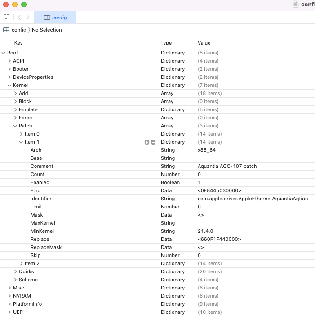Click the plus icon on Item 1
The width and height of the screenshot is (315, 321).
[147, 142]
